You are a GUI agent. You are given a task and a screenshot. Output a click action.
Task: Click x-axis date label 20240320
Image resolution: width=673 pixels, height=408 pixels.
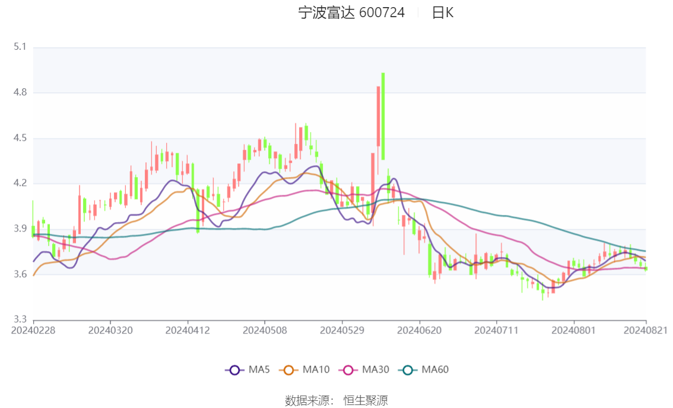pos(110,330)
